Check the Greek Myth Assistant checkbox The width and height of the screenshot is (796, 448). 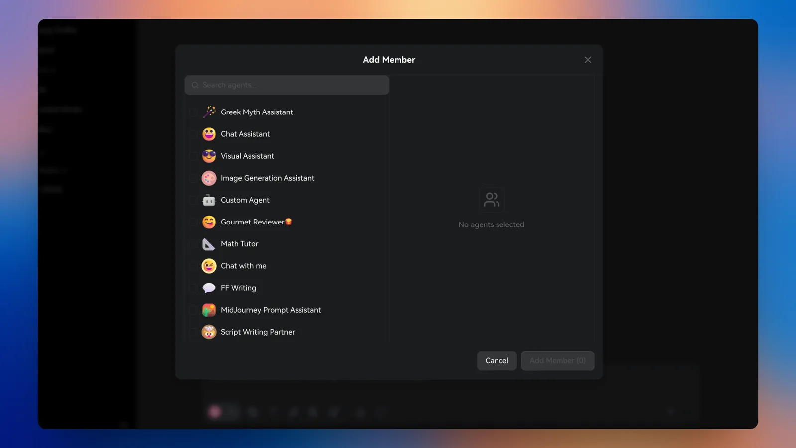coord(193,112)
